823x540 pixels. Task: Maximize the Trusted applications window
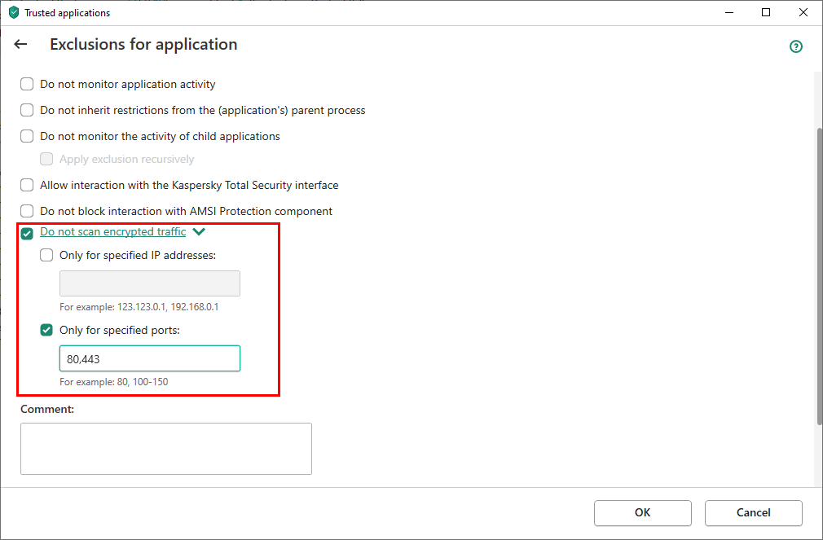coord(766,13)
